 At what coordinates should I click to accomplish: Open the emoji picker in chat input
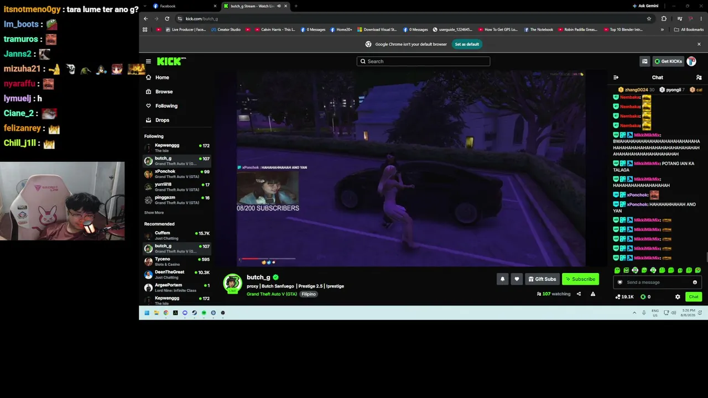click(695, 282)
